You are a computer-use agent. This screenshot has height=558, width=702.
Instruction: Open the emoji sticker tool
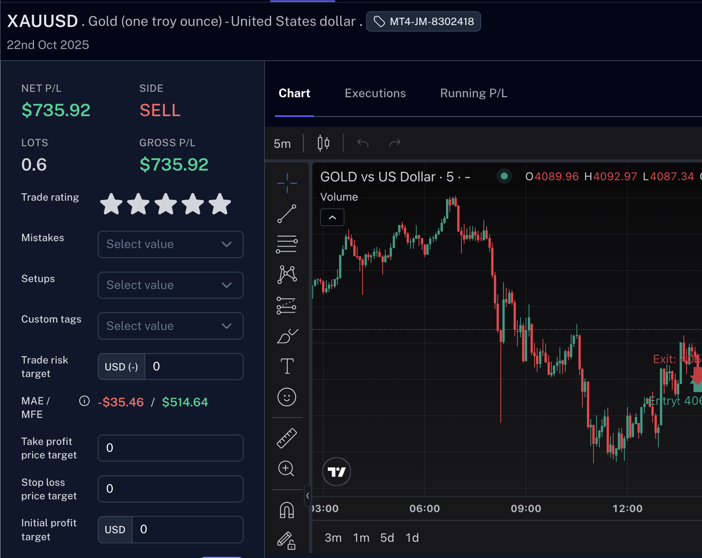pyautogui.click(x=287, y=397)
